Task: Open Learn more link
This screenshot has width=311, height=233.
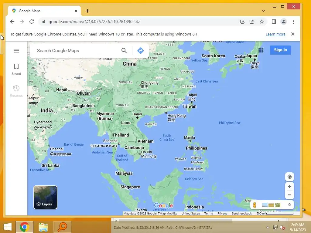Action: (275, 34)
